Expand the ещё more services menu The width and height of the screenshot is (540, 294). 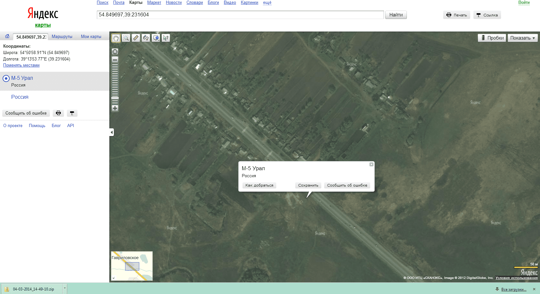coord(267,3)
